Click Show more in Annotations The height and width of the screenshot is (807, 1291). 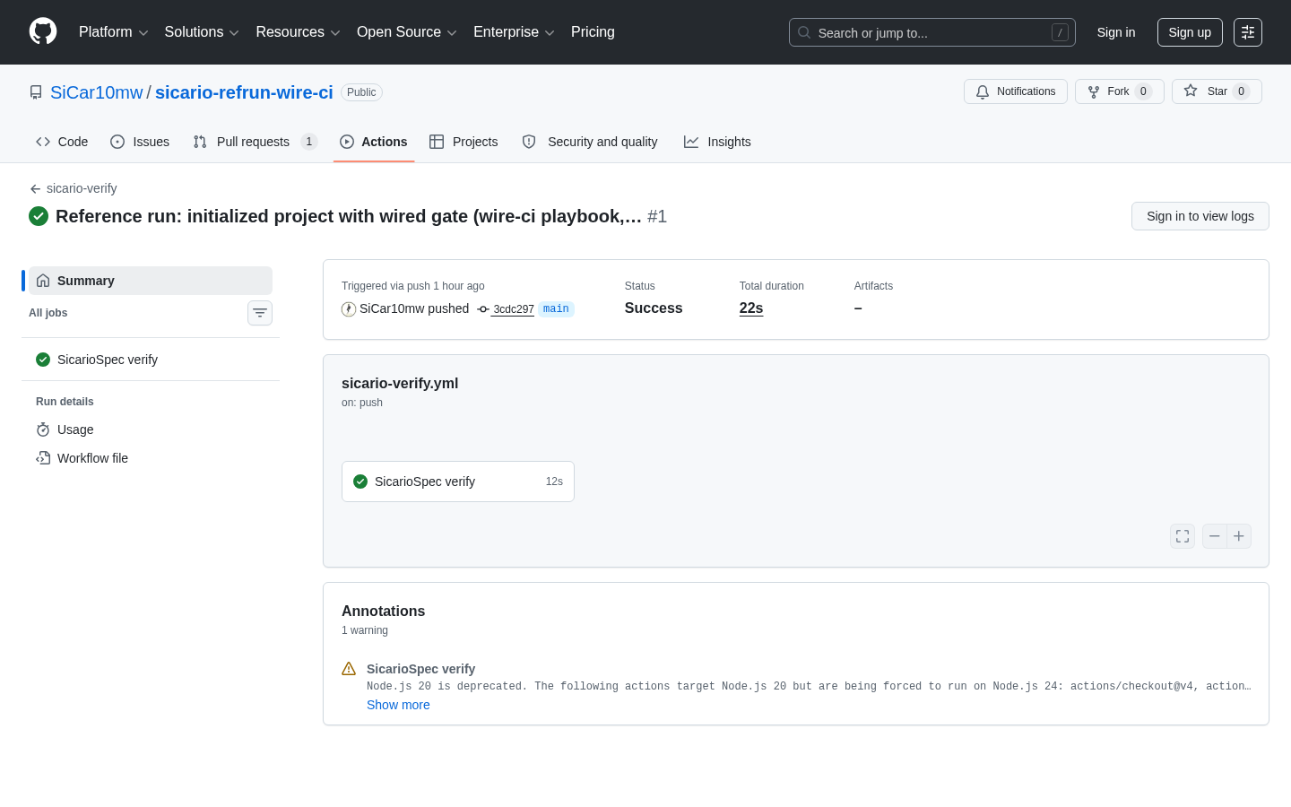[398, 705]
